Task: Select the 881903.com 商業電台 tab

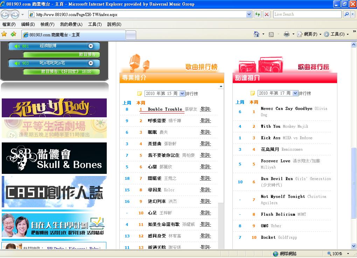Action: pyautogui.click(x=73, y=35)
